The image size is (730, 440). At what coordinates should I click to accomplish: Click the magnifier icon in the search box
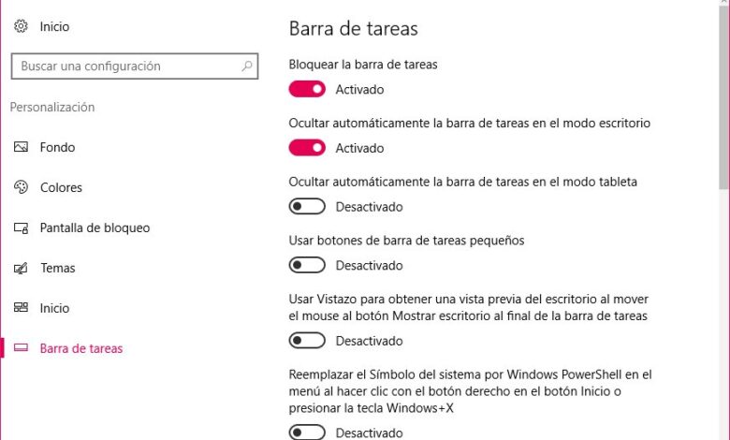tap(247, 66)
